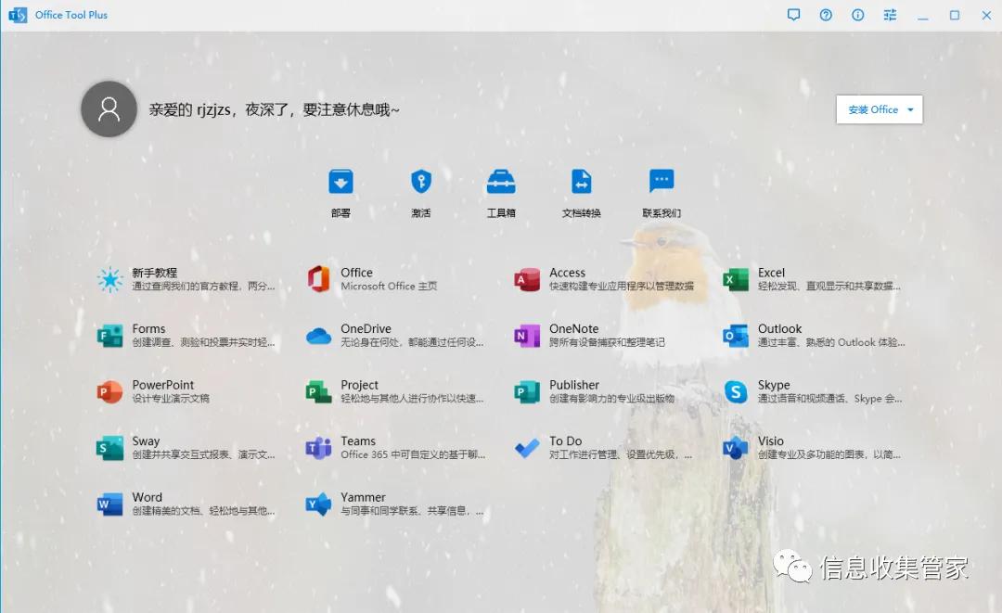Click the 工具箱 label
Image resolution: width=1002 pixels, height=613 pixels.
[x=501, y=212]
